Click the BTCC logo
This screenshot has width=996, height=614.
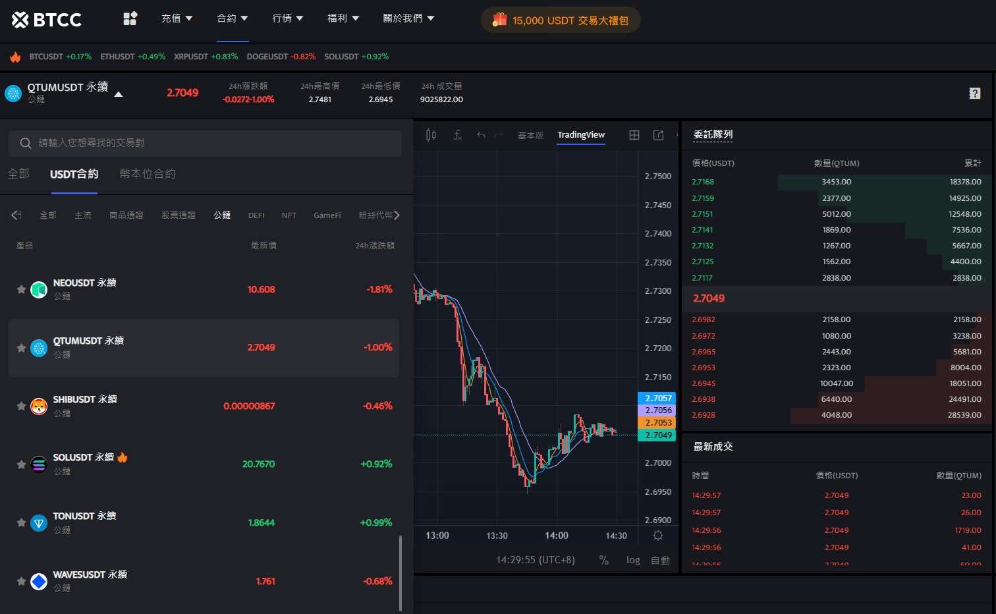tap(46, 19)
